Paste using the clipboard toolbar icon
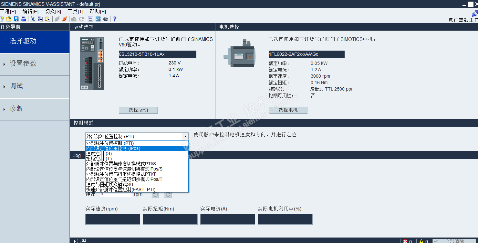478x243 pixels. click(x=48, y=19)
